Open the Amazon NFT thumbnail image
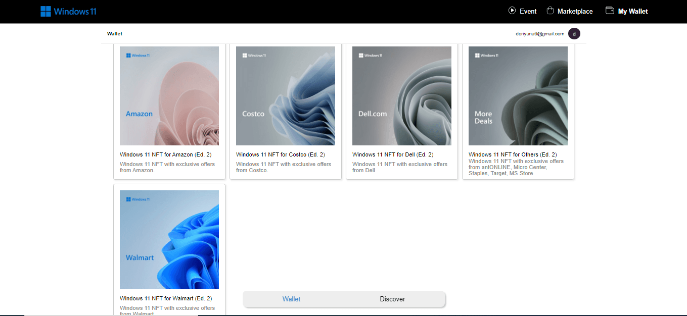This screenshot has width=687, height=316. pyautogui.click(x=169, y=96)
